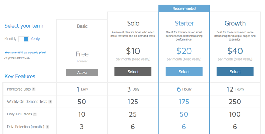The height and width of the screenshot is (134, 265).
Task: Click the $20 Starter price
Action: pyautogui.click(x=184, y=51)
